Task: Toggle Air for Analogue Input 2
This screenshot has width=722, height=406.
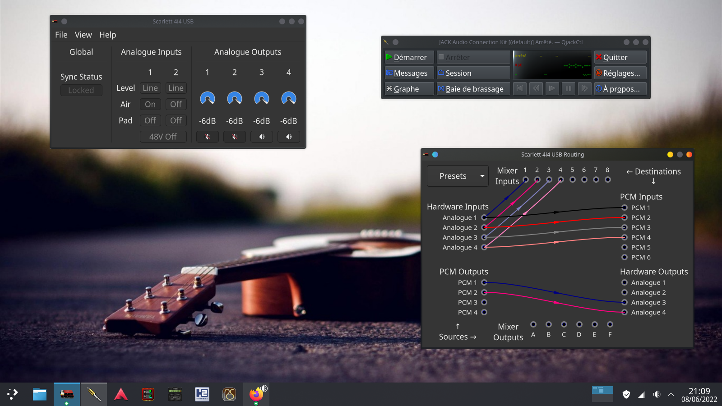Action: point(176,104)
